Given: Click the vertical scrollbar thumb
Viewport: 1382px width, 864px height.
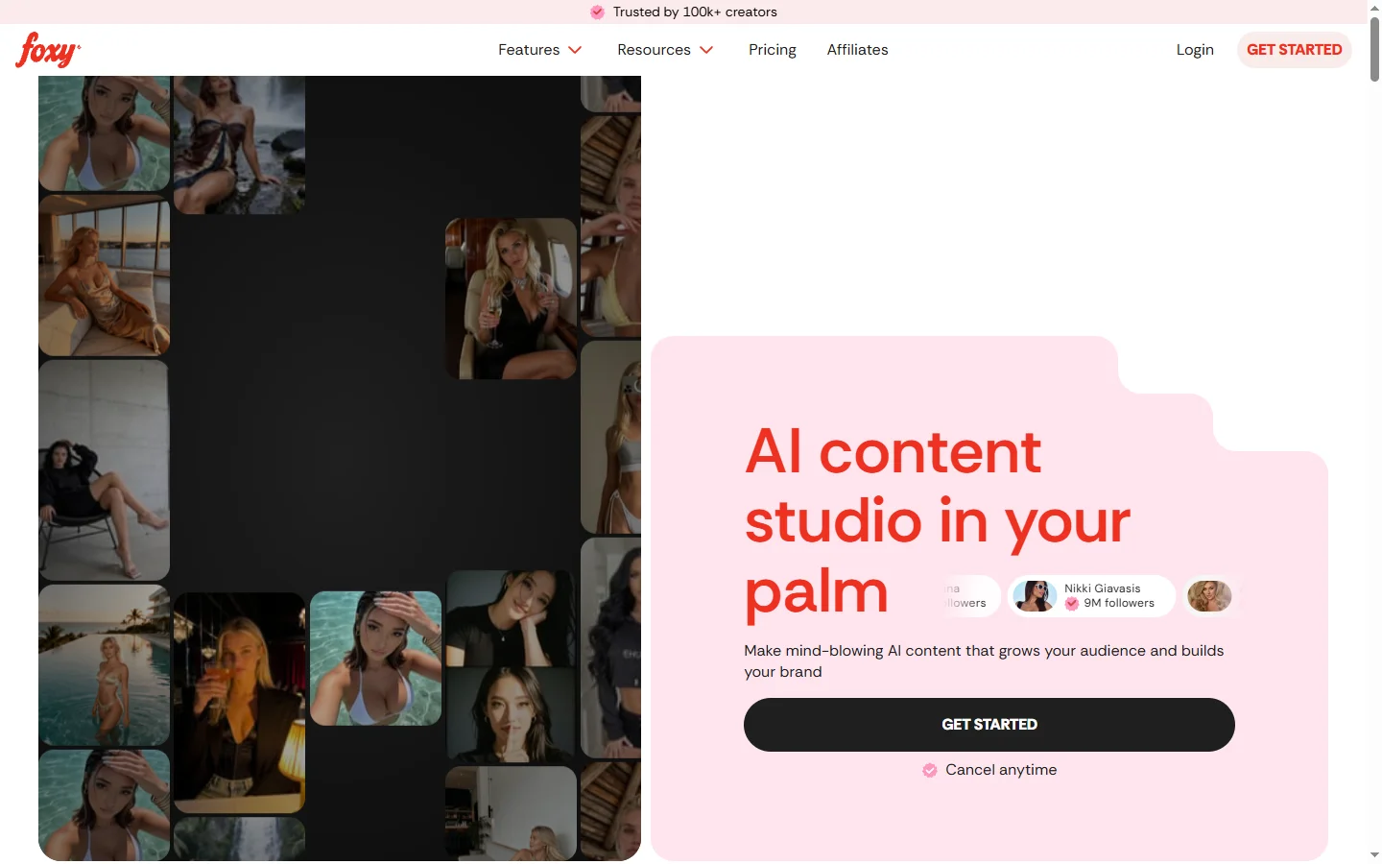Looking at the screenshot, I should [1374, 48].
